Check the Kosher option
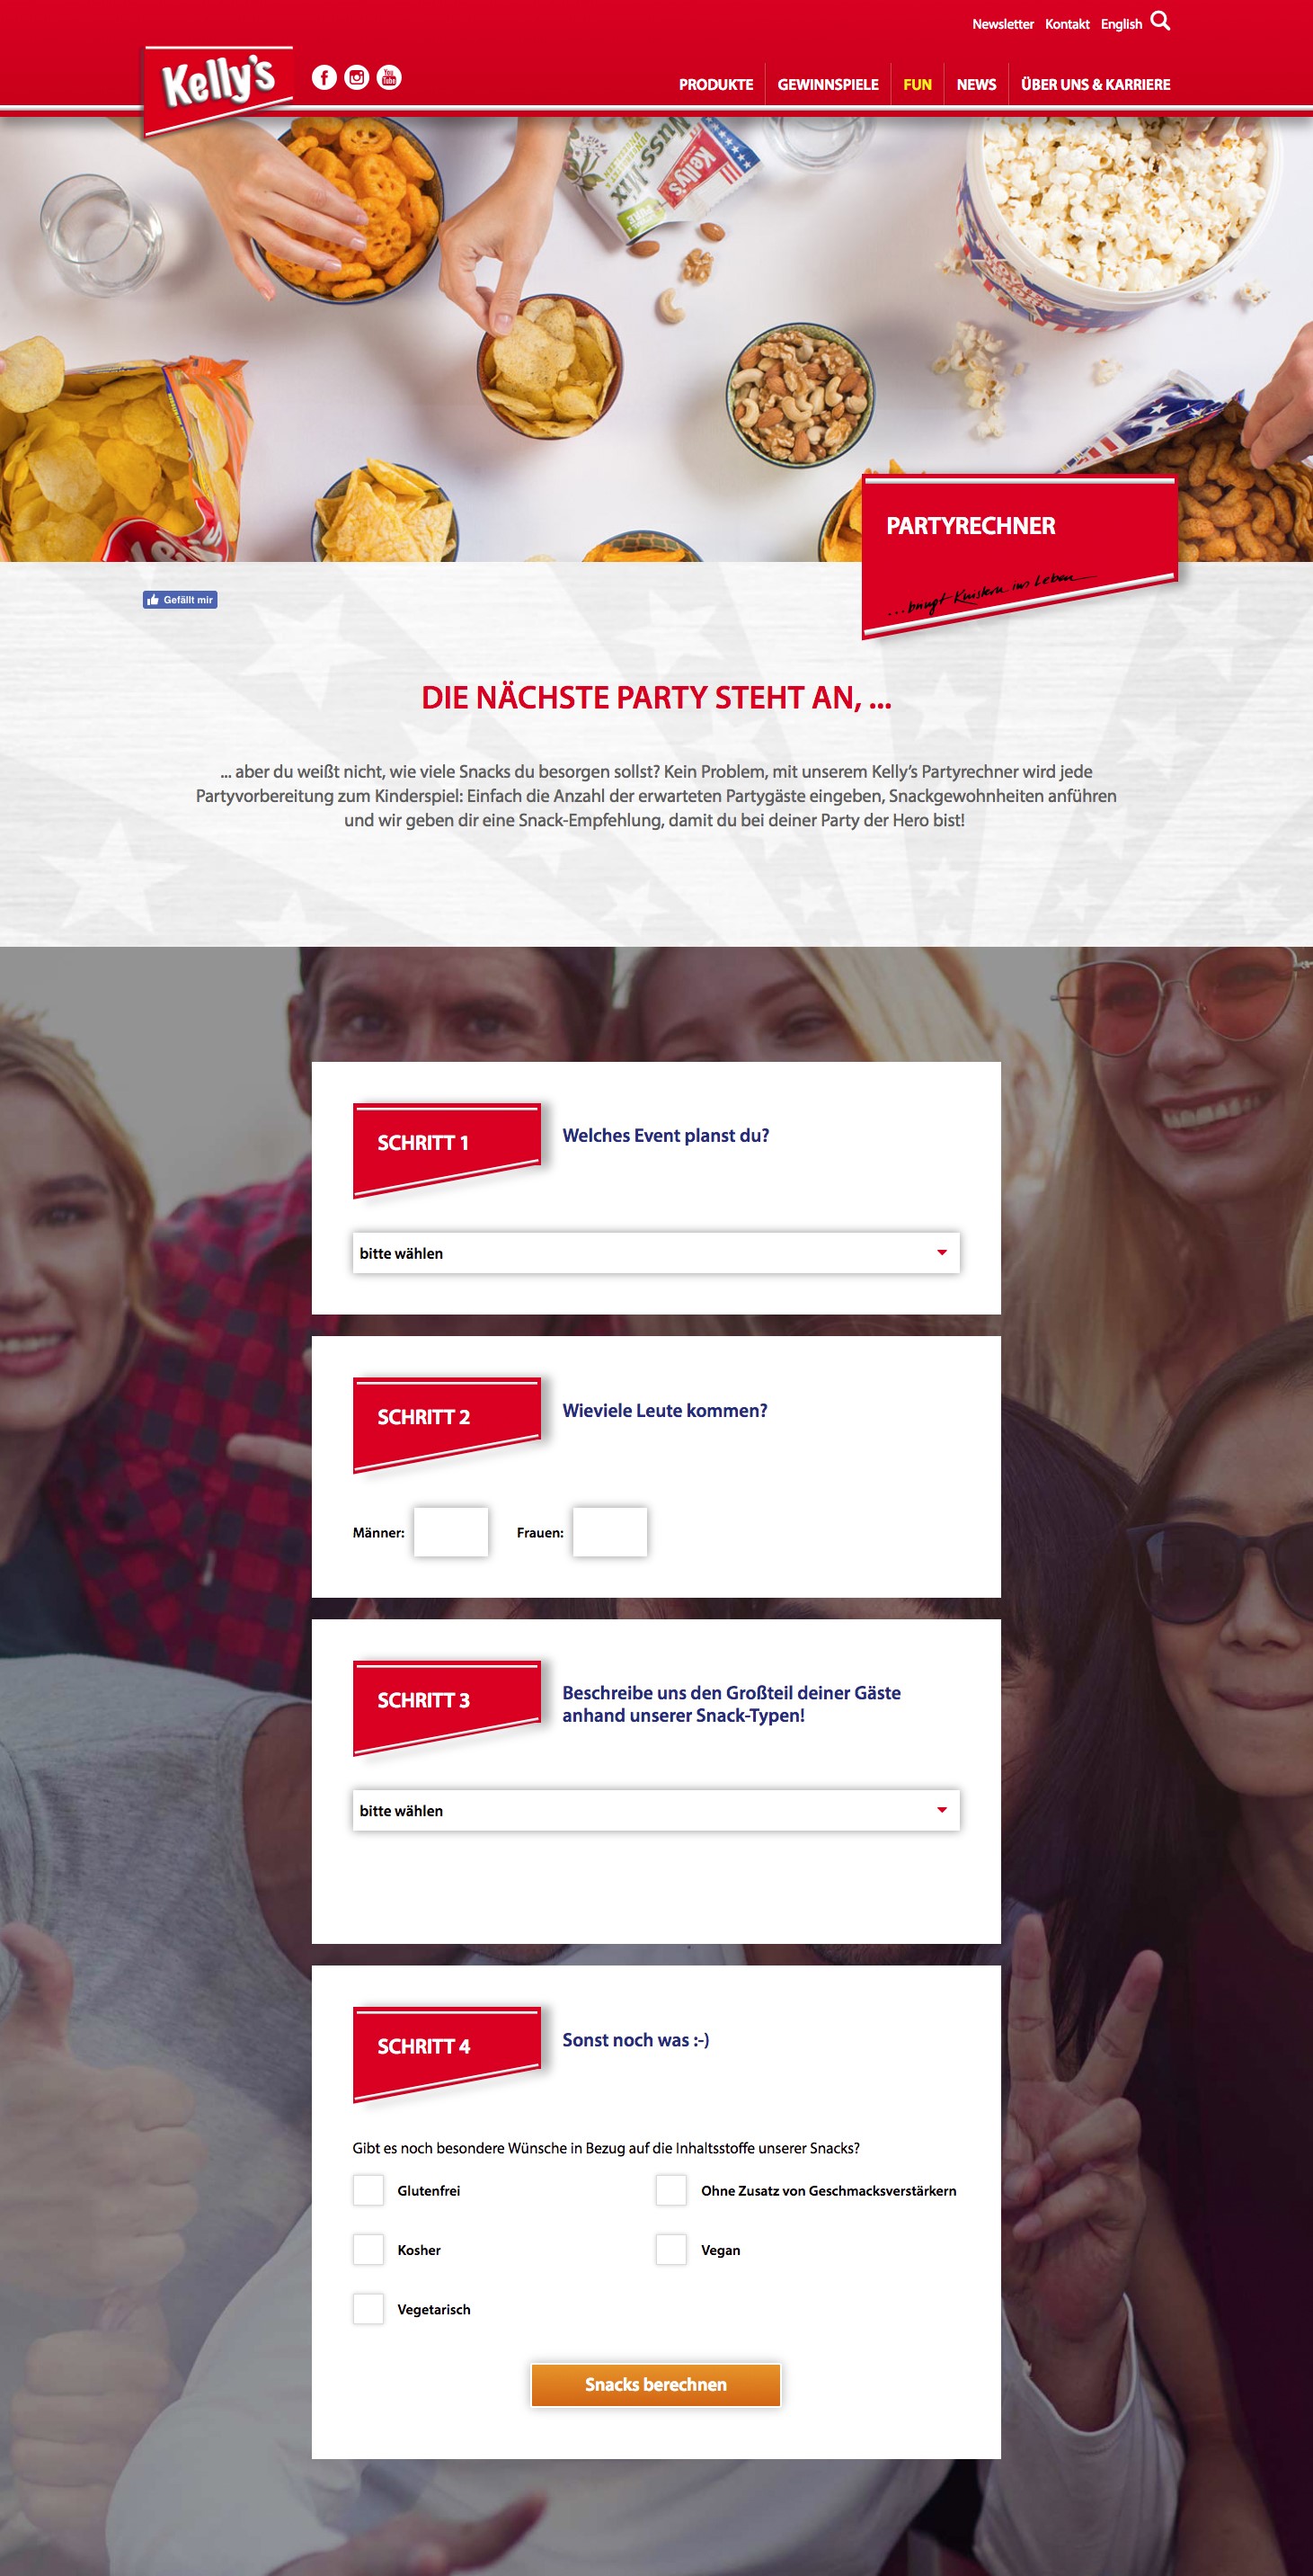This screenshot has height=2576, width=1313. coord(368,2249)
